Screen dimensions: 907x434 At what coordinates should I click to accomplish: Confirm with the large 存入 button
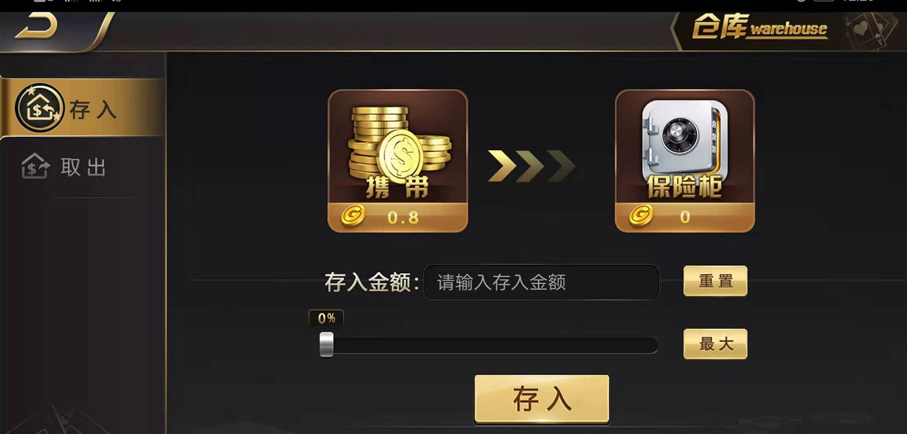point(542,399)
